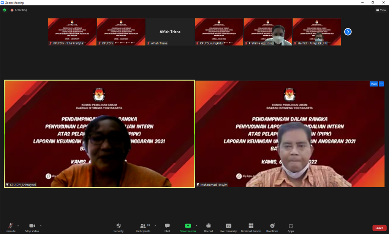Image resolution: width=389 pixels, height=234 pixels.
Task: Click the green Share Screen icon
Action: (188, 226)
